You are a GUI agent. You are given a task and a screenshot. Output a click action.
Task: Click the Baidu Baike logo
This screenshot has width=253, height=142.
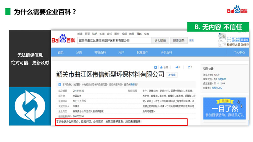click(63, 38)
